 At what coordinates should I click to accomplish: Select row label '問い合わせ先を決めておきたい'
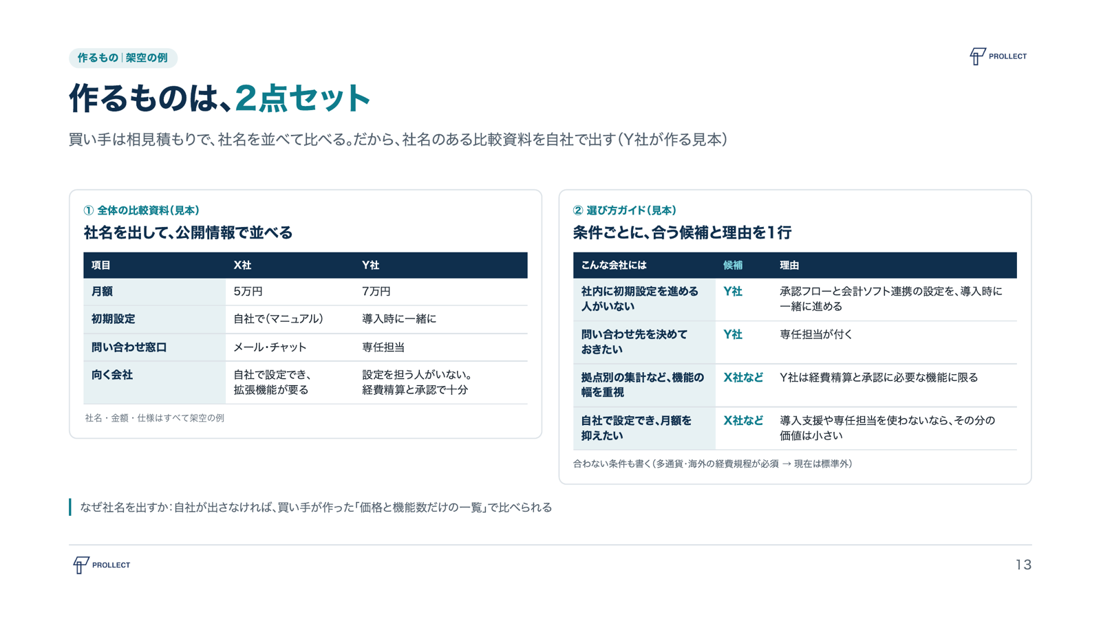click(x=634, y=342)
